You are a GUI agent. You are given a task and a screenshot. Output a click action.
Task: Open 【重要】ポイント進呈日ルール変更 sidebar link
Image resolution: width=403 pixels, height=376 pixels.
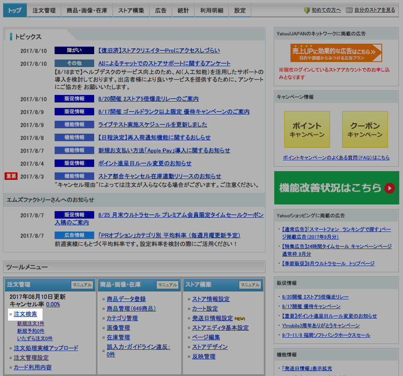coord(330,316)
